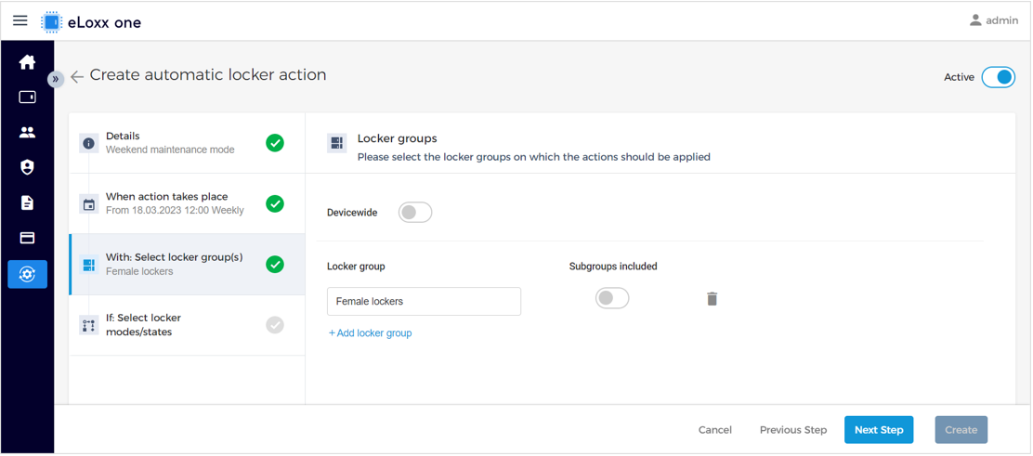This screenshot has height=456, width=1033.
Task: Click the Locker groups header icon
Action: (336, 143)
